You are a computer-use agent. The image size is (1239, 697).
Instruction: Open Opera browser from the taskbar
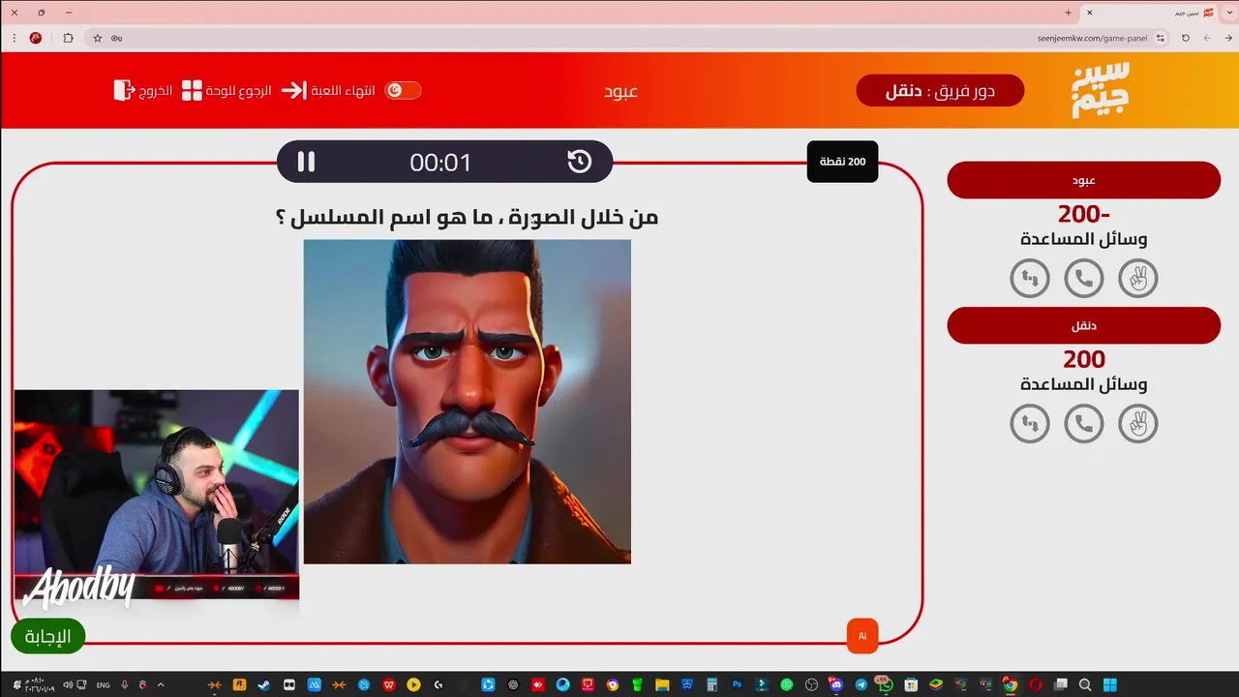pyautogui.click(x=1035, y=684)
